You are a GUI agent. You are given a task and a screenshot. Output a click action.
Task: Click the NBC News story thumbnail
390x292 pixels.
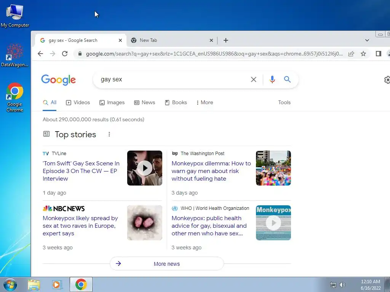[144, 223]
